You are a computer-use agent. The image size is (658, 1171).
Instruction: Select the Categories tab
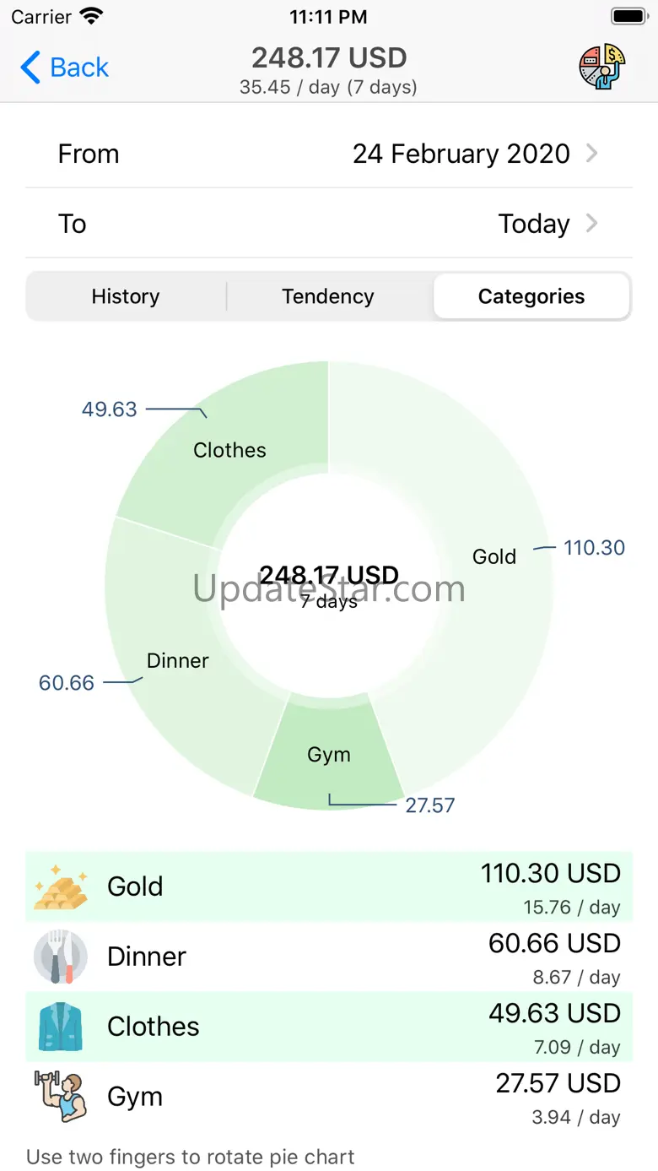pyautogui.click(x=531, y=296)
